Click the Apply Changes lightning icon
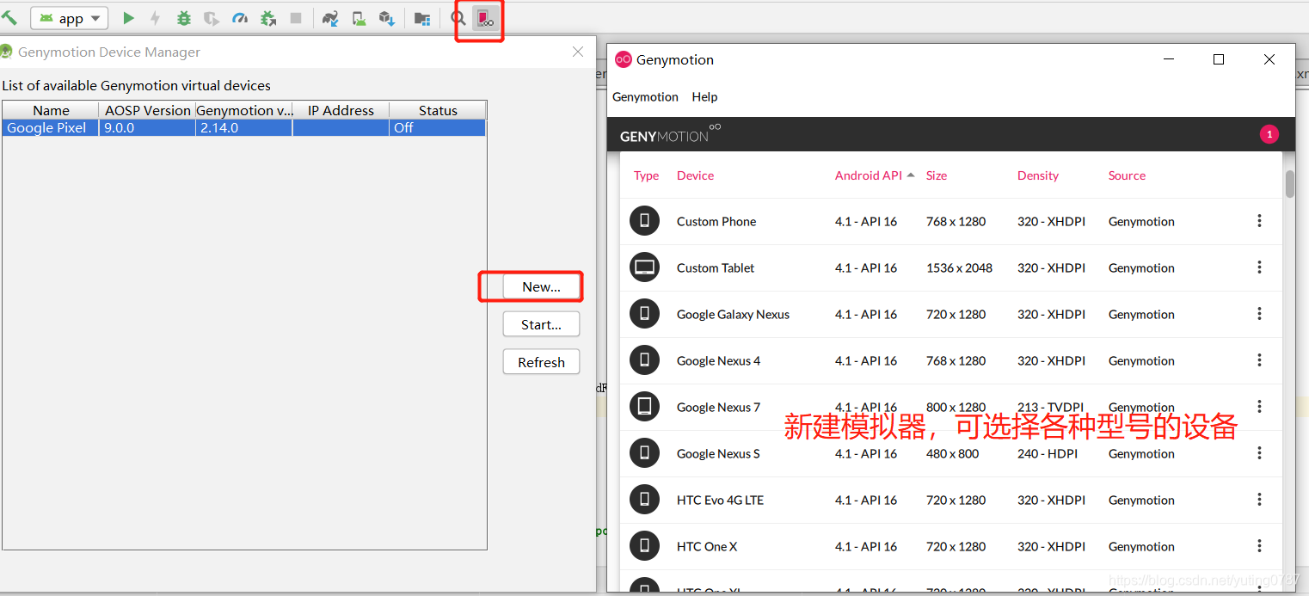Screen dimensions: 1309x596 (155, 18)
